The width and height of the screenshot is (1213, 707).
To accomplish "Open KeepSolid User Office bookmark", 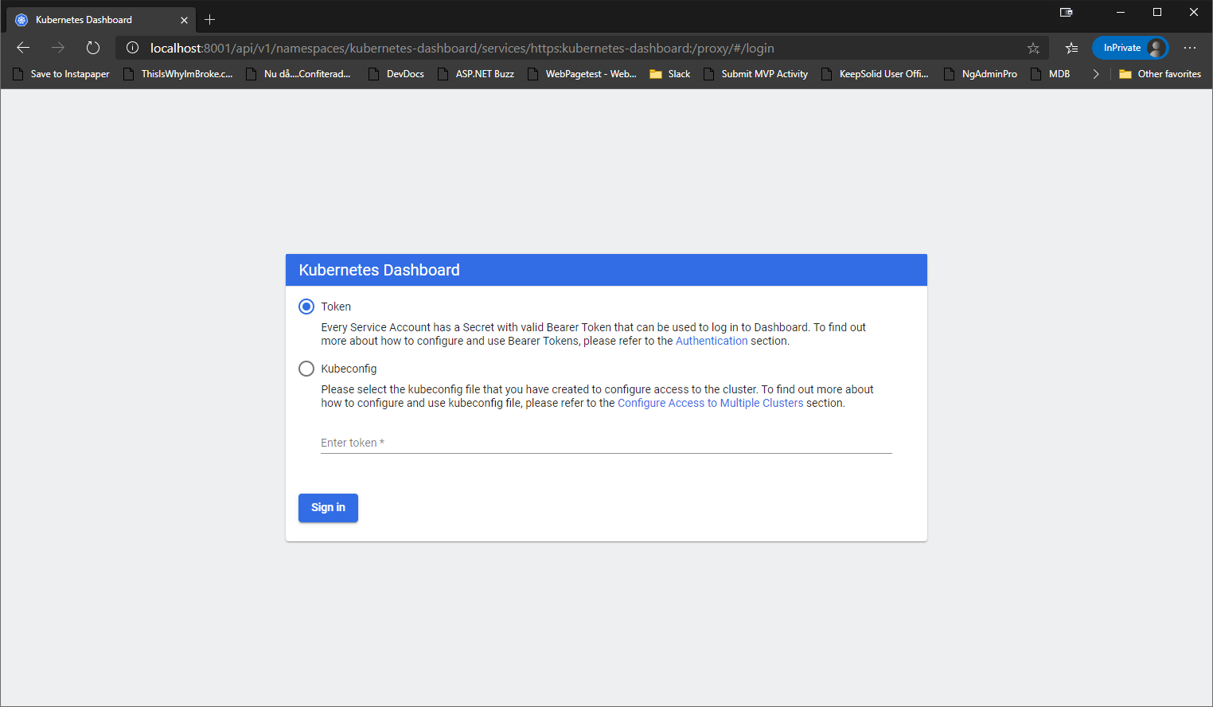I will (875, 74).
